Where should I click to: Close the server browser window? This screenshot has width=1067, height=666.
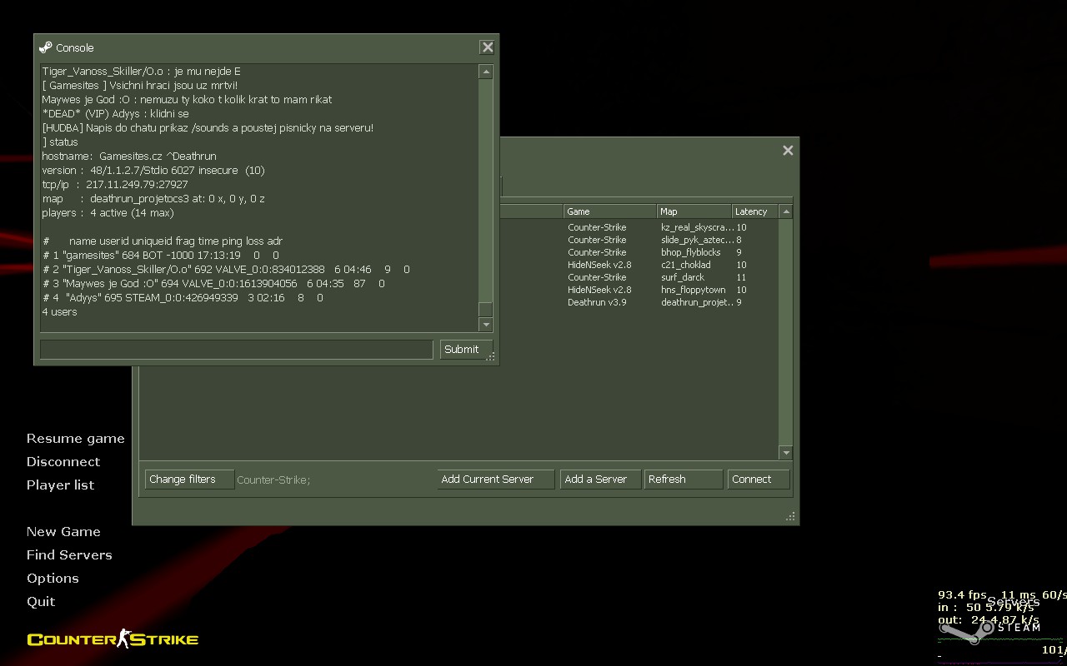788,151
